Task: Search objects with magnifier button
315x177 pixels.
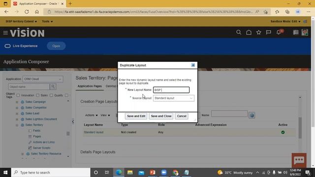Action: [x=53, y=87]
